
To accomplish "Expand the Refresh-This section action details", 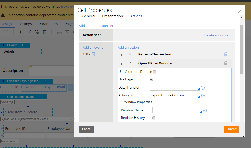I will click(x=130, y=54).
